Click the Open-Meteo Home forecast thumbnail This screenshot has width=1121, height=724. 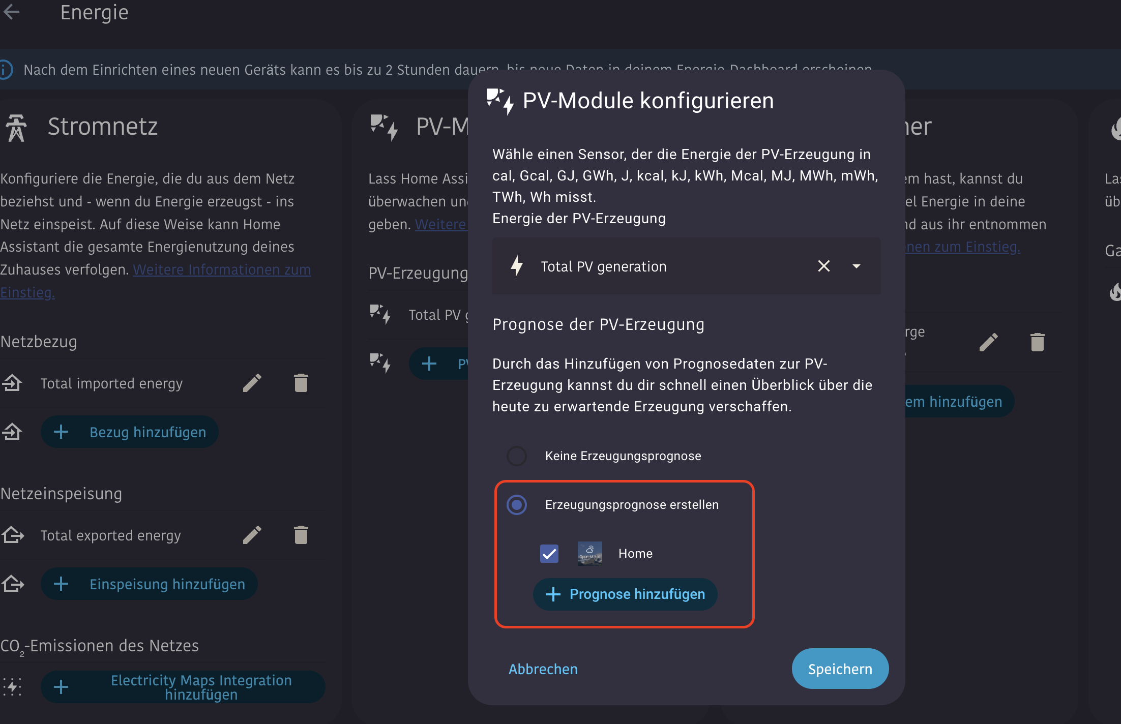pyautogui.click(x=589, y=554)
